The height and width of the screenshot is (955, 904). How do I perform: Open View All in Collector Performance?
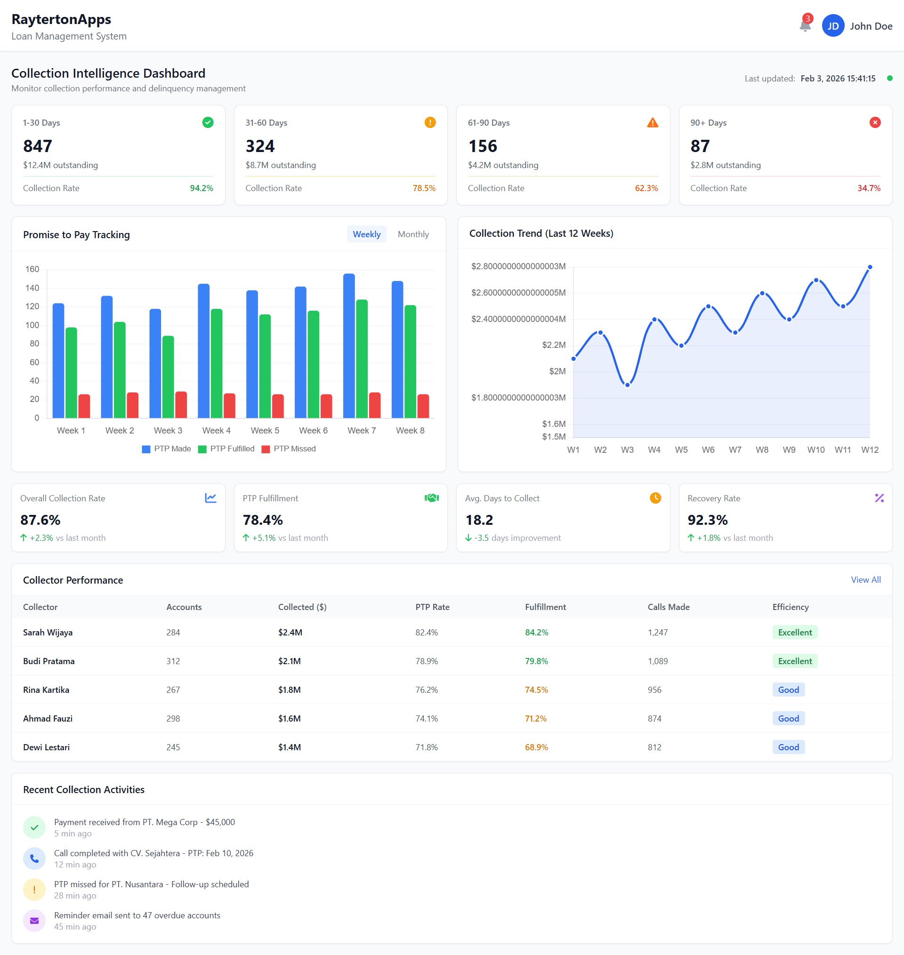tap(866, 580)
